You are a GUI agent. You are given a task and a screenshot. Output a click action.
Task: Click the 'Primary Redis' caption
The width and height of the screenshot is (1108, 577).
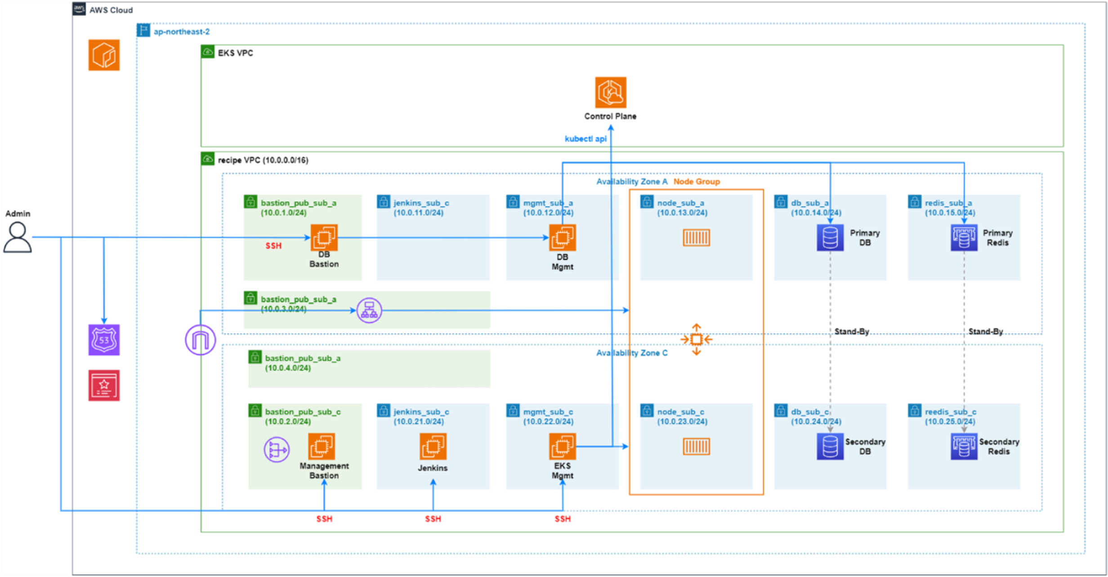(x=997, y=238)
